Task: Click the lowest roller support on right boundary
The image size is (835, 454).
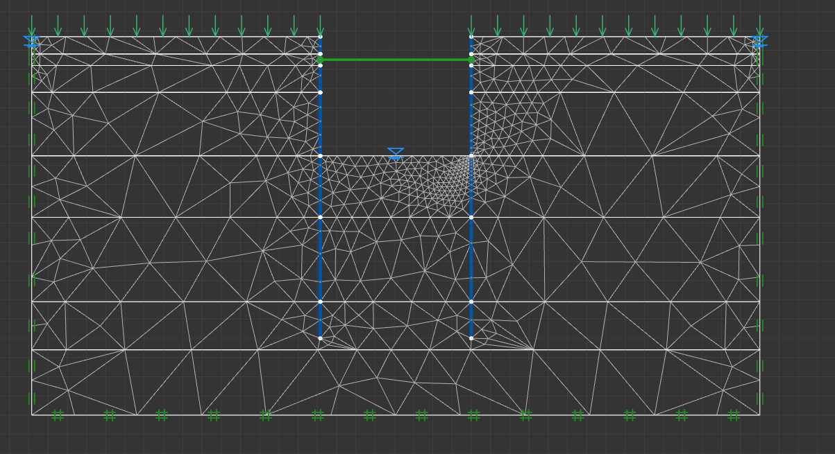Action: [x=760, y=399]
